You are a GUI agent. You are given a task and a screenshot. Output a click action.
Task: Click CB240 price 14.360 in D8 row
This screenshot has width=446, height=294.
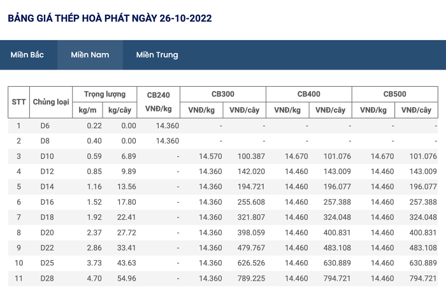(168, 141)
